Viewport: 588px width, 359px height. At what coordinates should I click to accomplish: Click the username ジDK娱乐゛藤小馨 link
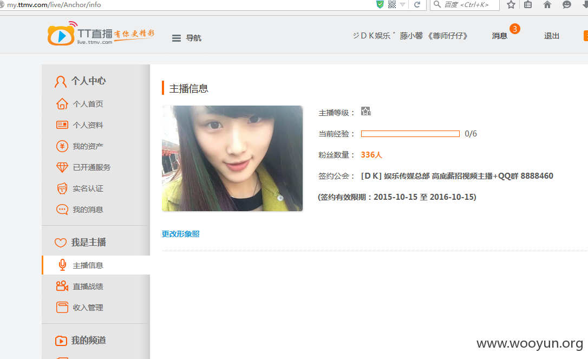(410, 36)
